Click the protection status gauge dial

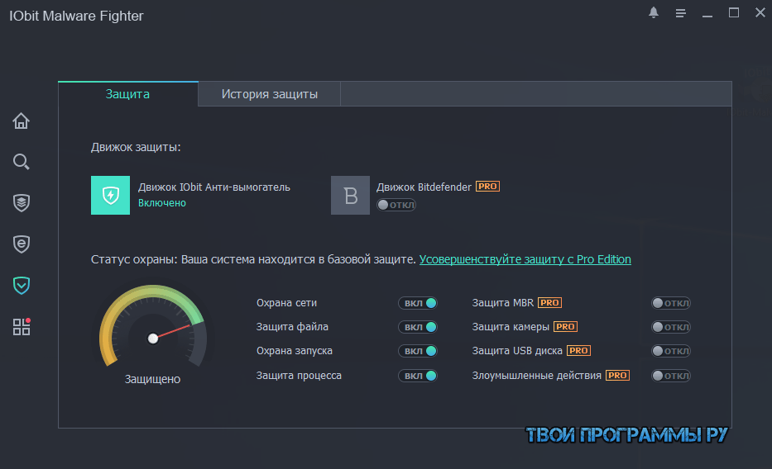click(153, 327)
